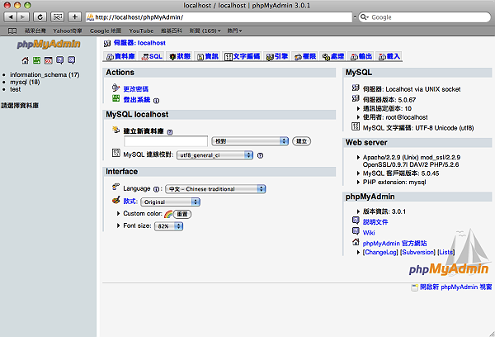Click the change password key icon
The width and height of the screenshot is (495, 337).
pos(115,88)
